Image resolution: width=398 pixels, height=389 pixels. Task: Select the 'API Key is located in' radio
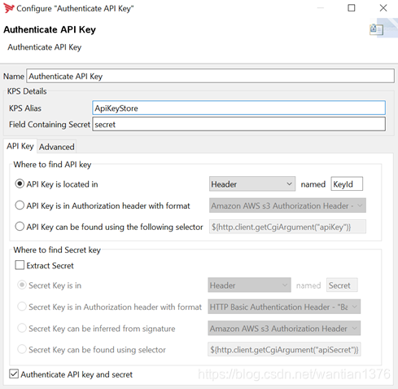[20, 184]
